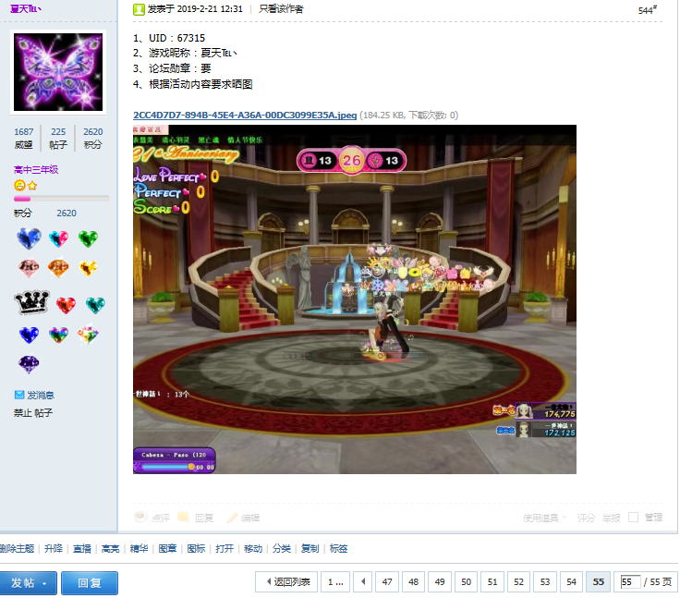Download the attached jpeg file link

pos(245,115)
